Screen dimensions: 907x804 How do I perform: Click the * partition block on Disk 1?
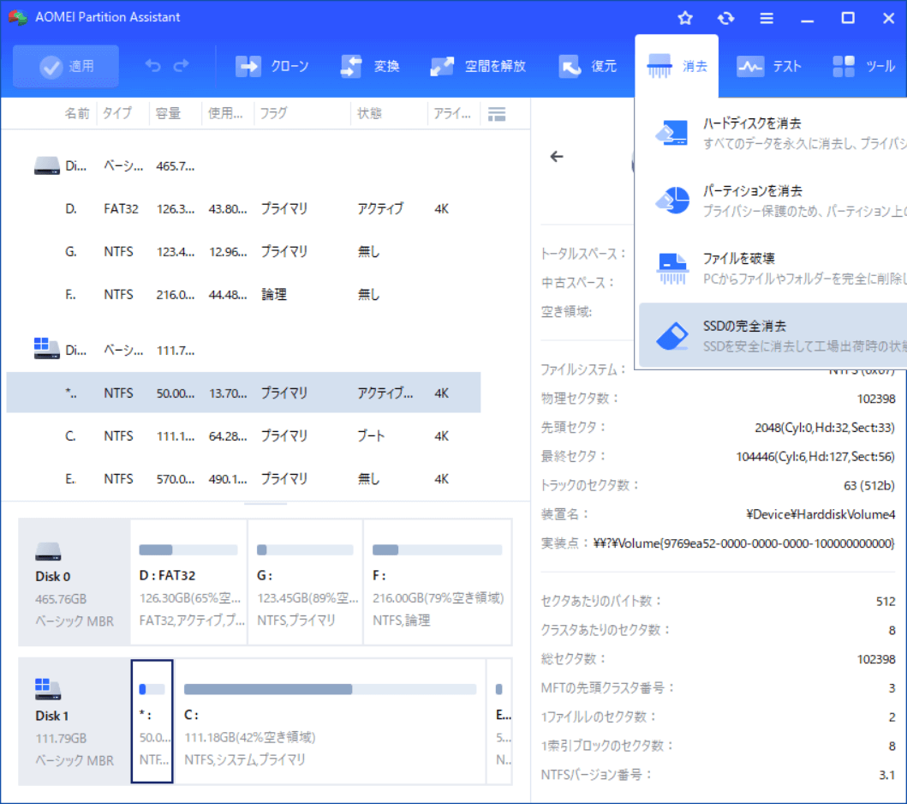pyautogui.click(x=152, y=721)
